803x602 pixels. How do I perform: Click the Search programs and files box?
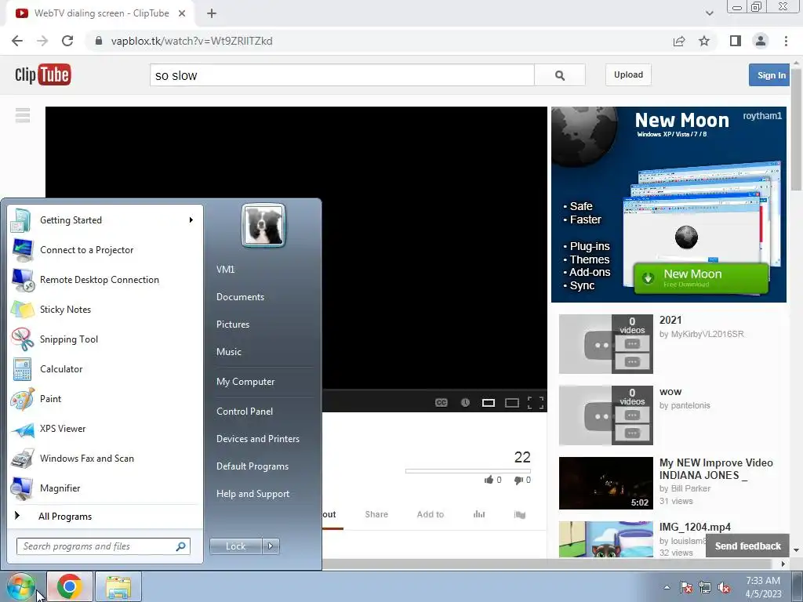[x=103, y=546]
